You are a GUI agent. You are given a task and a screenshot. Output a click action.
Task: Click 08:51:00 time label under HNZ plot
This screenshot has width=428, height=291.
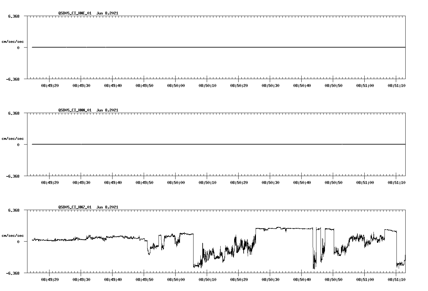pyautogui.click(x=365, y=280)
